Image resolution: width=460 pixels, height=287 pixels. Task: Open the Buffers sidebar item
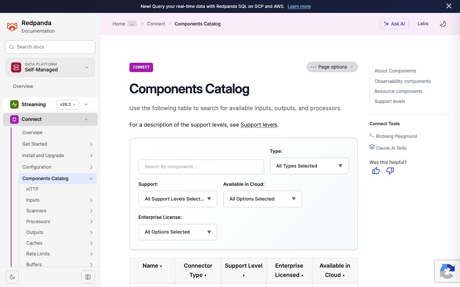pos(34,265)
